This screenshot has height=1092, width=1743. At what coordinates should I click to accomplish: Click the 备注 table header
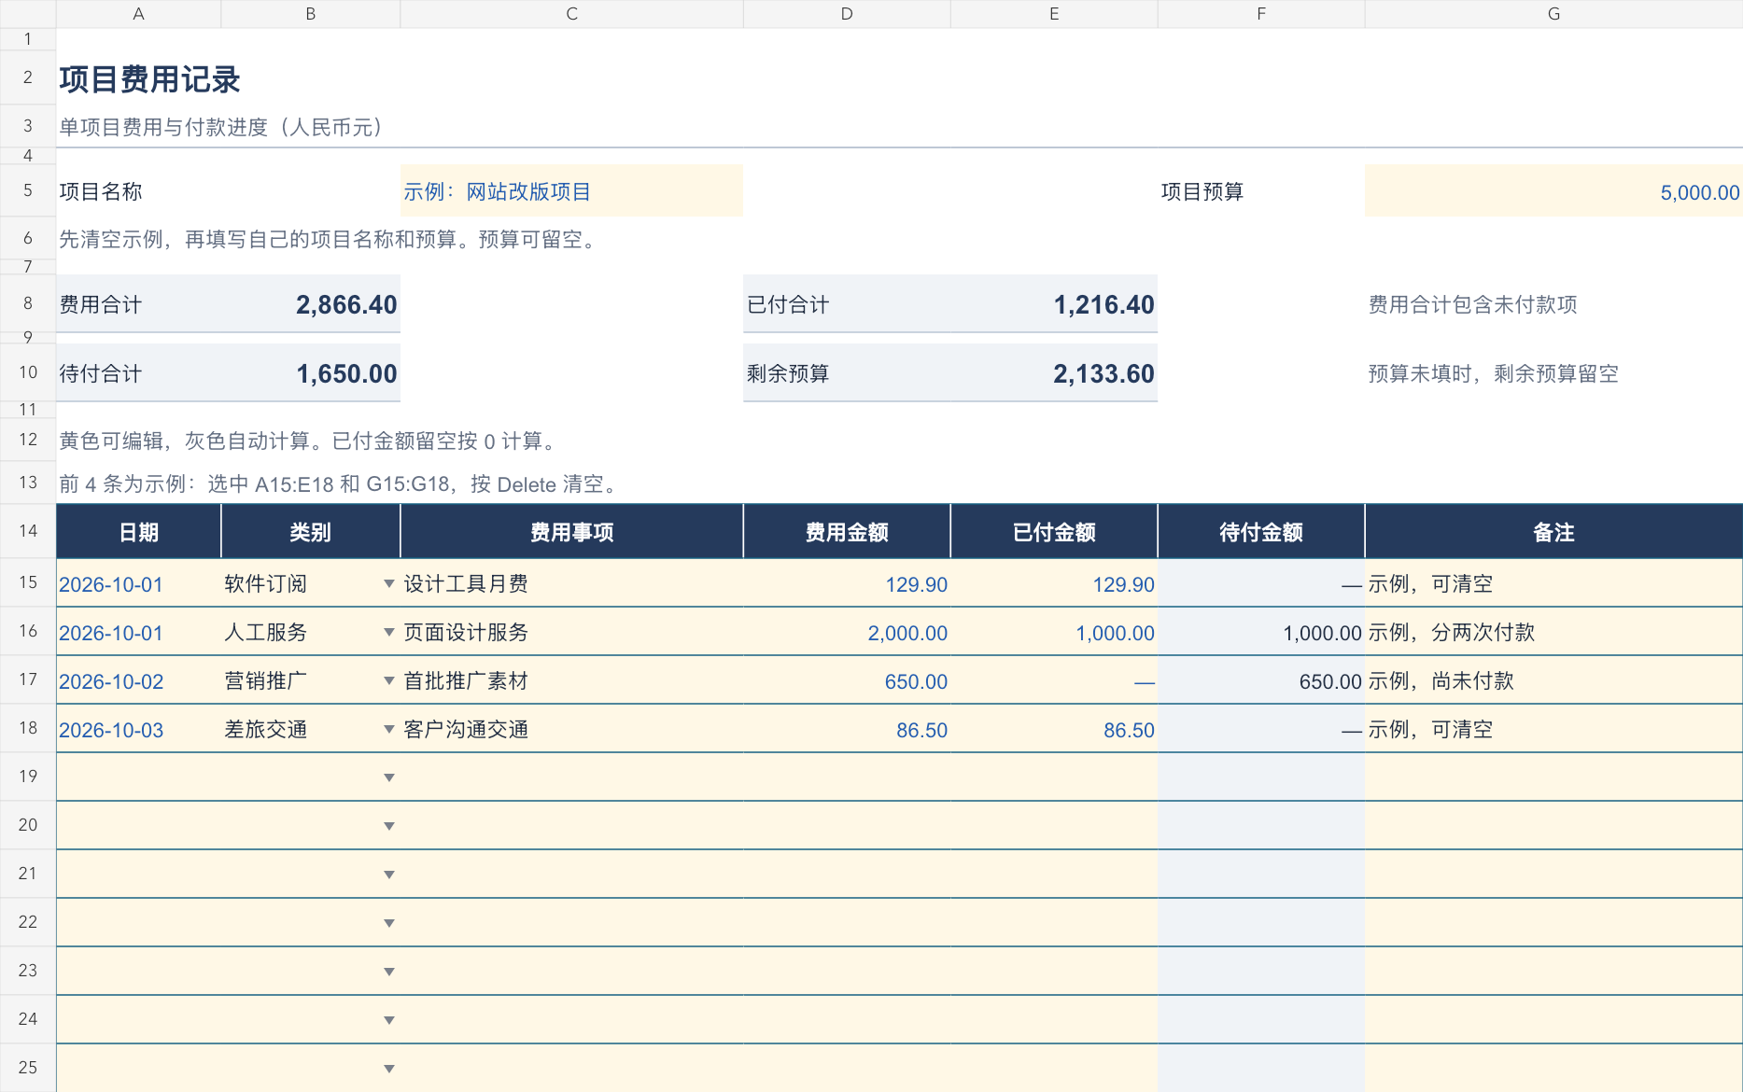click(x=1553, y=532)
